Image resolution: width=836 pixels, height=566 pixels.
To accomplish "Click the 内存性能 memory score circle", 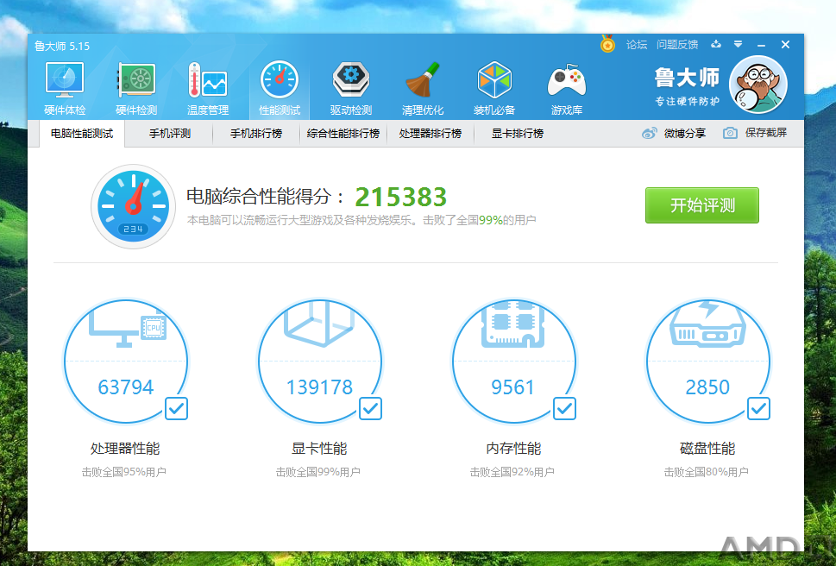I will 514,362.
